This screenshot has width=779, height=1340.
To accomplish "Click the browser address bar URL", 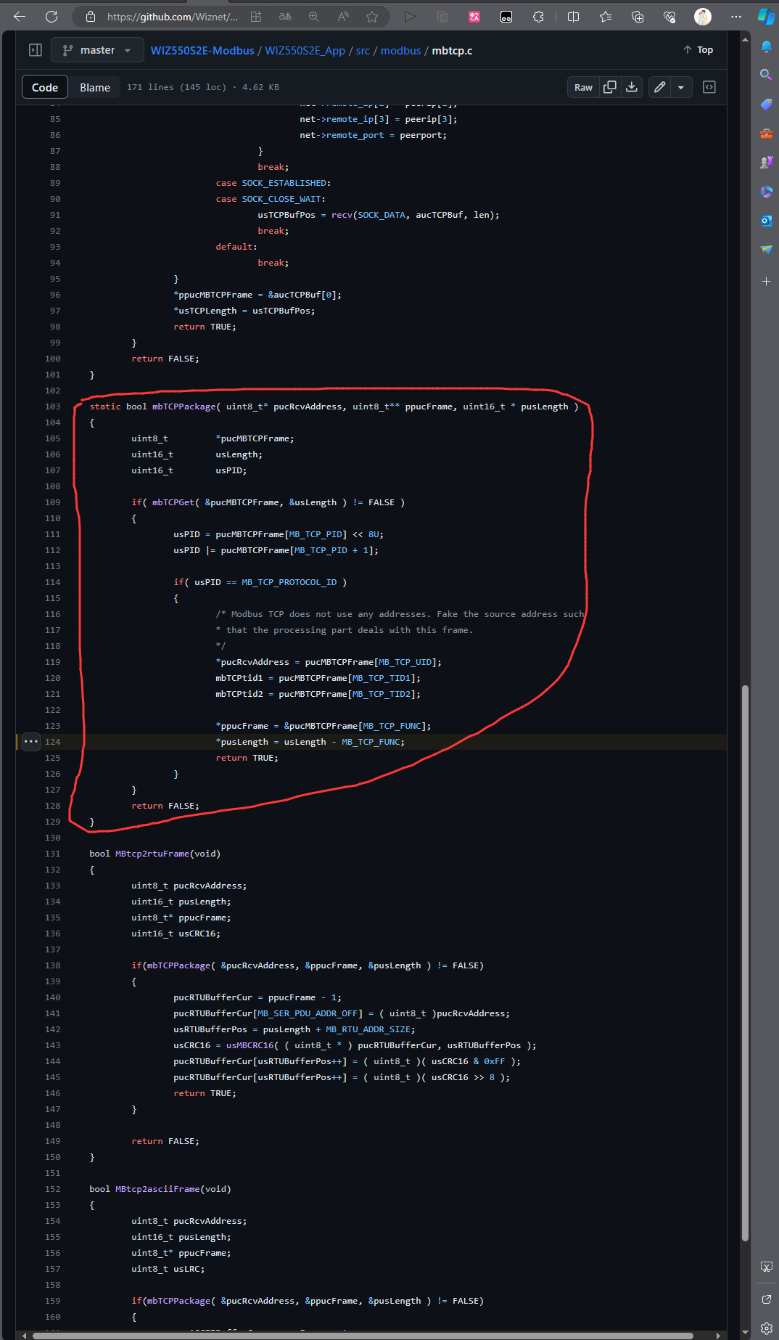I will (173, 17).
